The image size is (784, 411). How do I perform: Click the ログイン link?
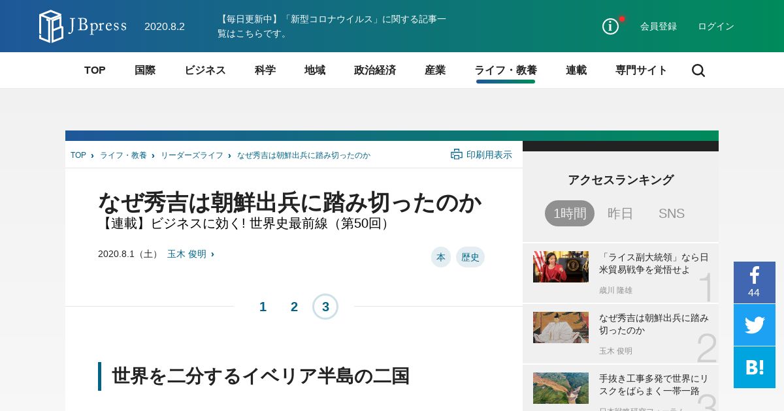point(716,26)
